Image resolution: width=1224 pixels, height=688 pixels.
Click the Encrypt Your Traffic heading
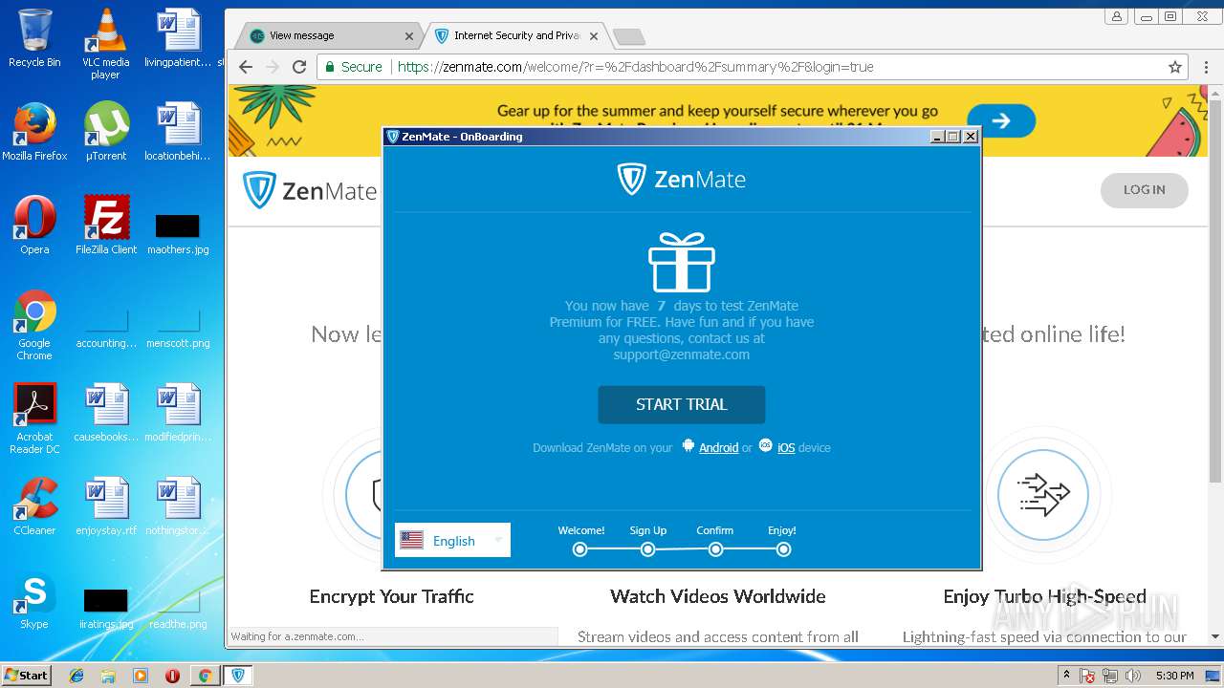click(x=391, y=596)
